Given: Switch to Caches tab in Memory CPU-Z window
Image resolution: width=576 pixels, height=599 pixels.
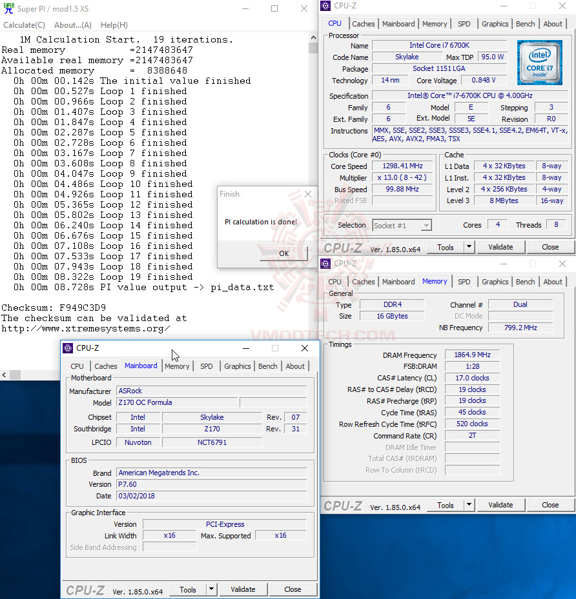Looking at the screenshot, I should tap(364, 282).
